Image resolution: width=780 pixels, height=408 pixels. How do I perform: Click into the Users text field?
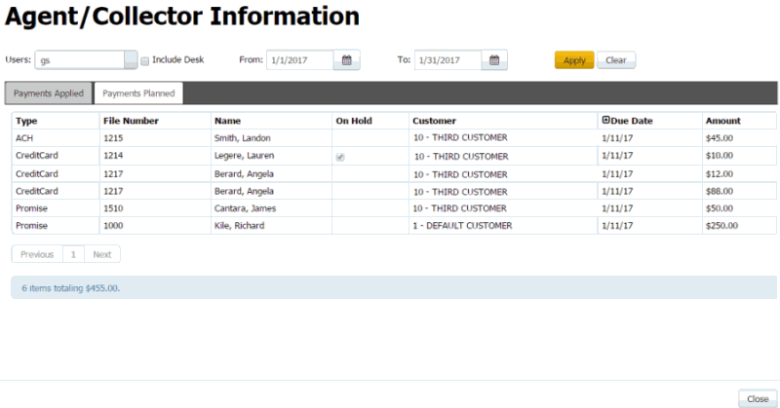point(80,60)
